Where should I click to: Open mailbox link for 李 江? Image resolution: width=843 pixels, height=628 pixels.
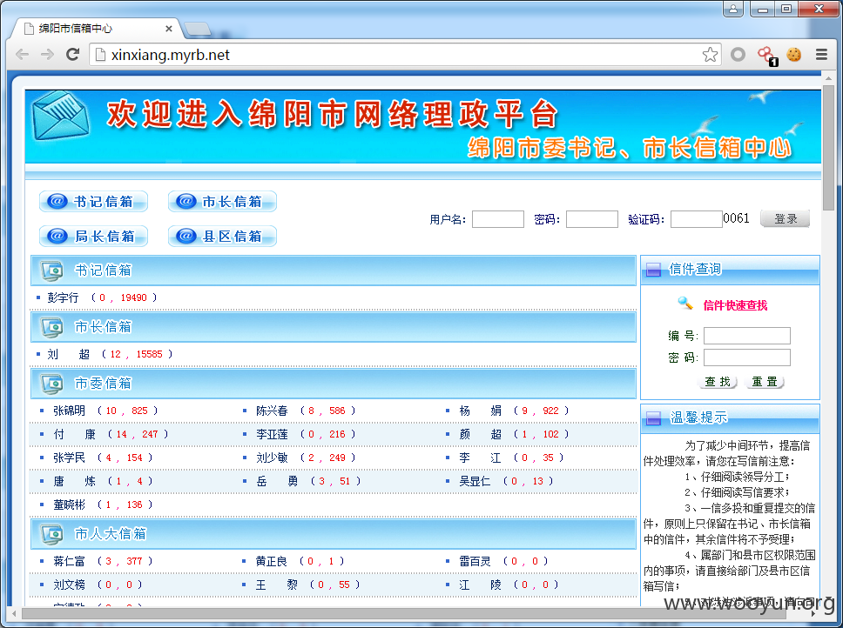480,458
